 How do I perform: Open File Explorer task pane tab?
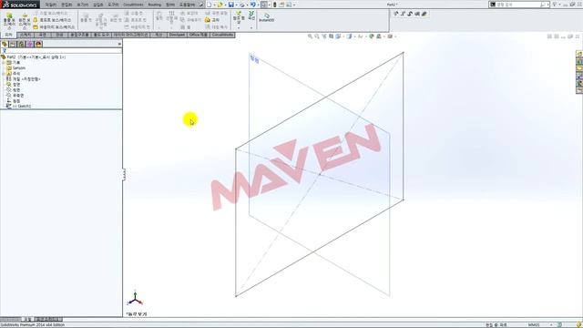click(x=579, y=69)
